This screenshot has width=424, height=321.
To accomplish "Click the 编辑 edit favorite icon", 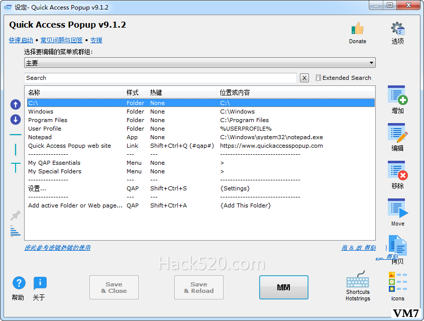I will tap(397, 133).
